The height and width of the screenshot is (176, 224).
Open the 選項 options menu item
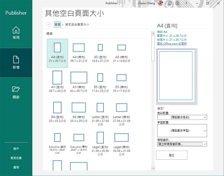tap(16, 167)
